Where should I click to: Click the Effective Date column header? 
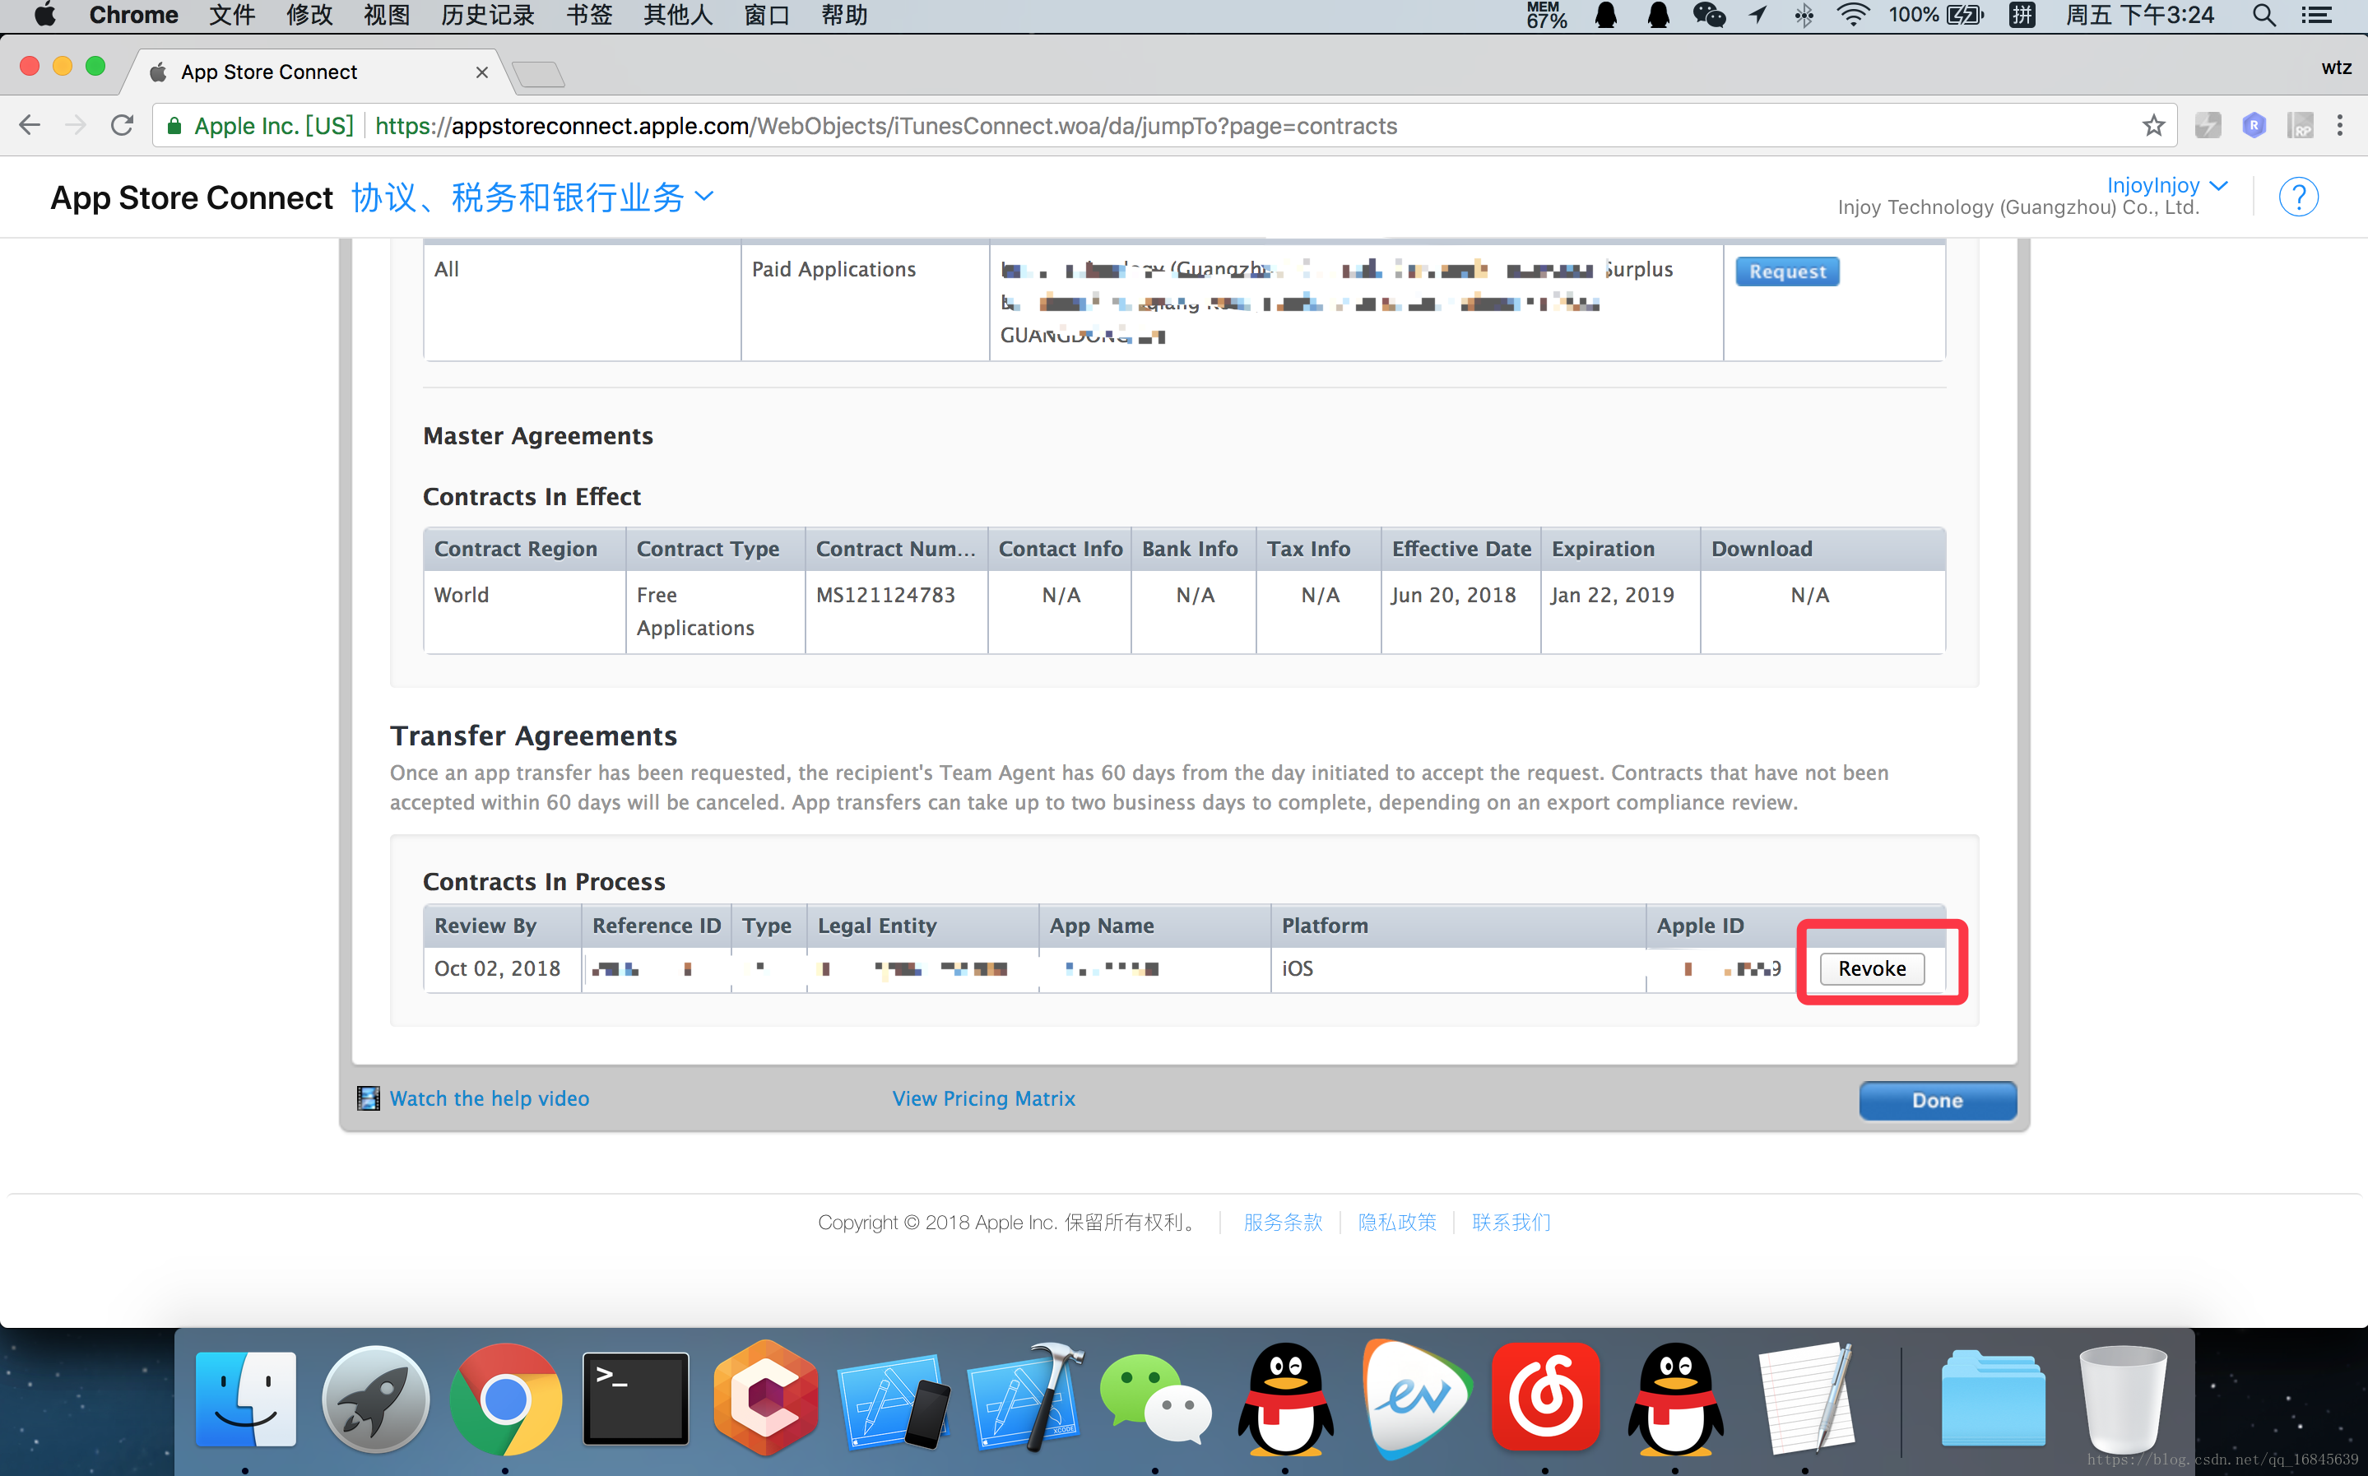click(x=1460, y=549)
